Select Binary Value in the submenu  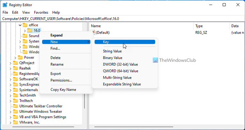(125, 58)
